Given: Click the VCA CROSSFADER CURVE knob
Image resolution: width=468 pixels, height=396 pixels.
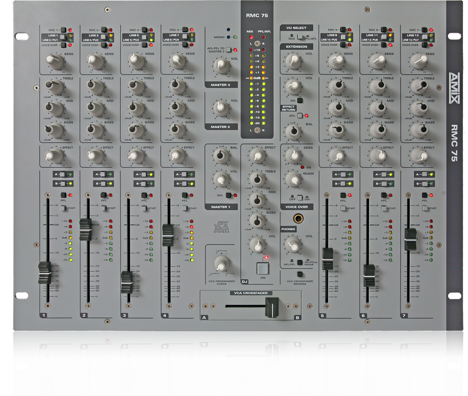Looking at the screenshot, I should tap(221, 264).
